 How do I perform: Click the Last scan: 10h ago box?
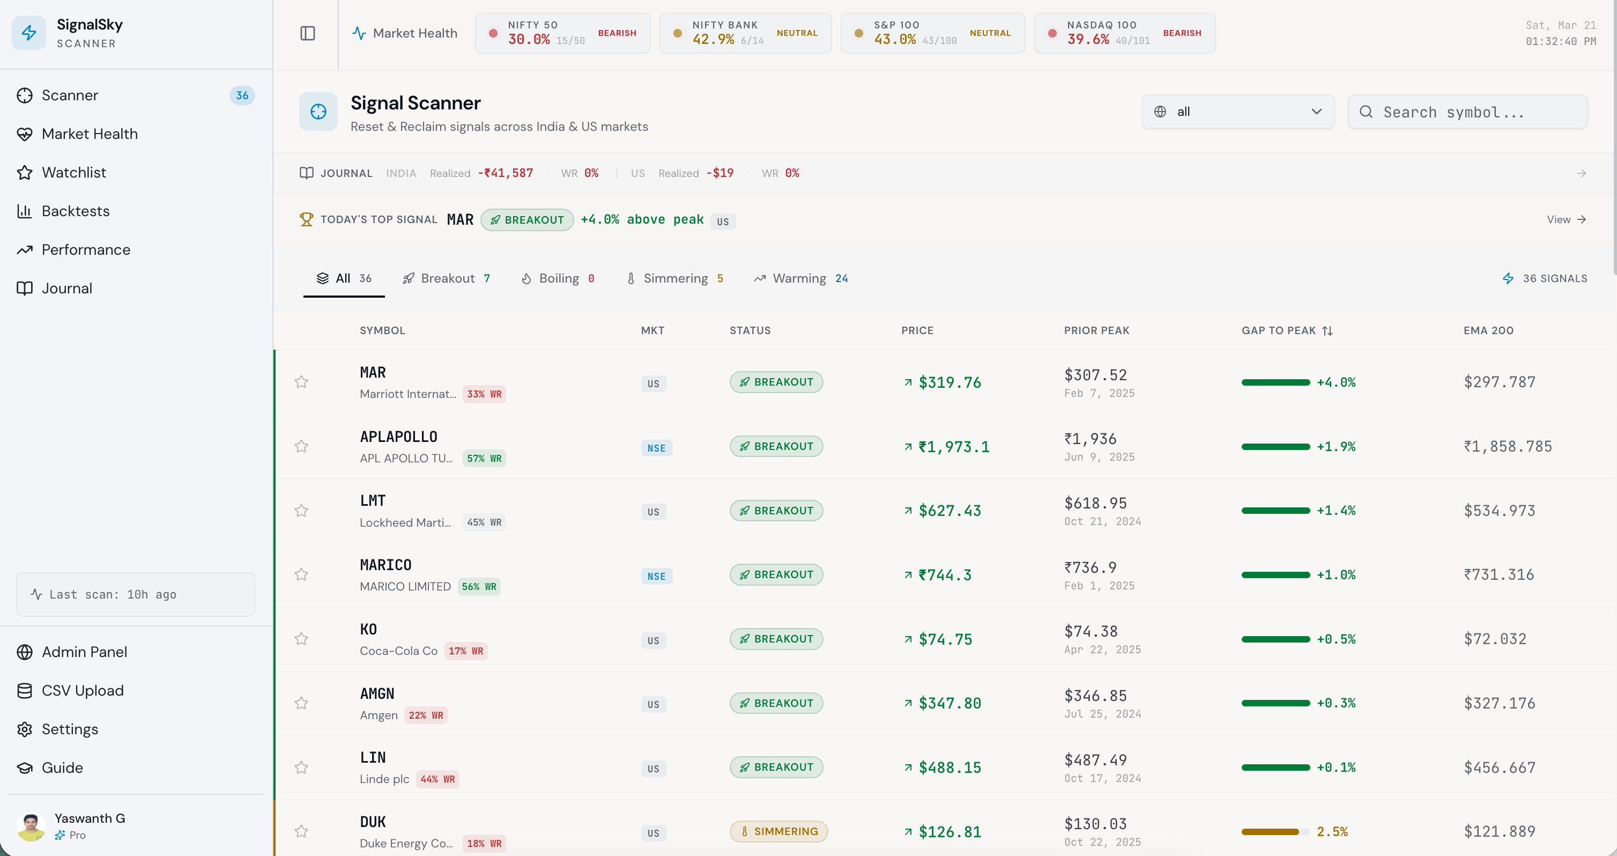[136, 594]
